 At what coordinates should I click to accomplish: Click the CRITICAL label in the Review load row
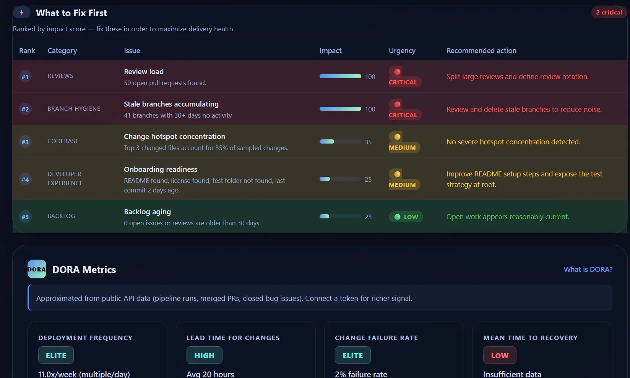403,82
